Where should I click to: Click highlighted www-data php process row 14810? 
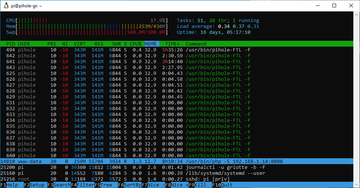[x=177, y=162]
